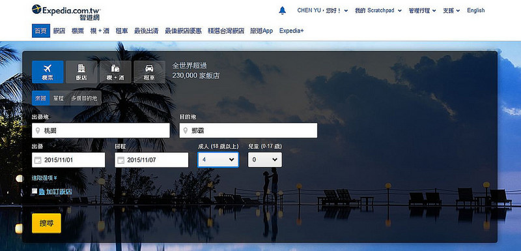521x251 pixels.
Task: Click calendar icon in return date field
Action: 121,160
